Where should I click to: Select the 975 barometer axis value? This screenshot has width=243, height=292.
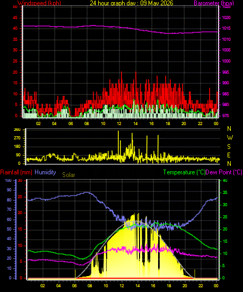click(225, 116)
